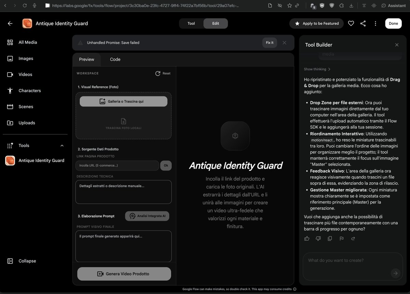The height and width of the screenshot is (294, 410).
Task: Click the info icon beside the credits notice
Action: click(295, 289)
